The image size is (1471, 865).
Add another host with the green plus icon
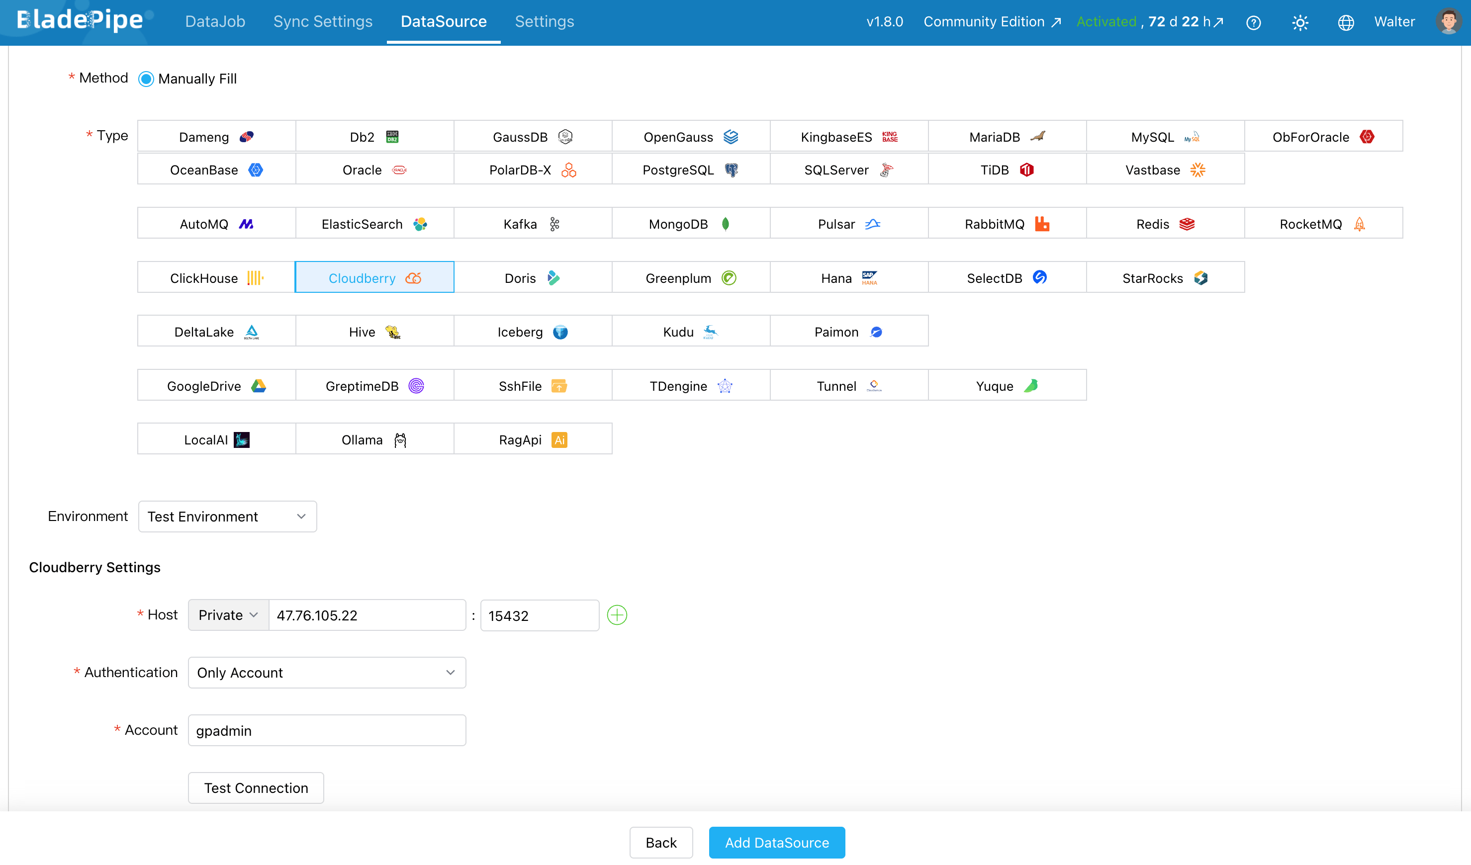click(617, 614)
